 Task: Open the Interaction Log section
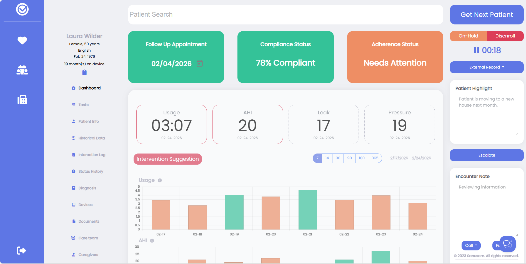click(x=92, y=155)
